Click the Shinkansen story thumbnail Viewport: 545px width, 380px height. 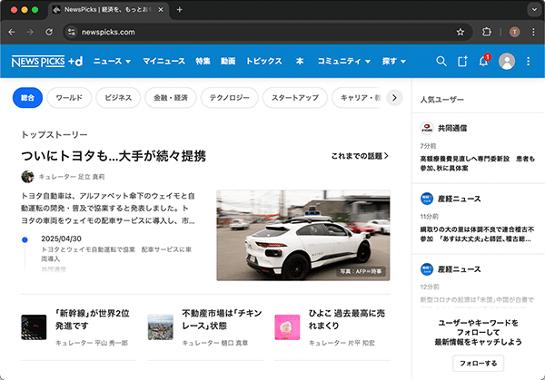[34, 327]
